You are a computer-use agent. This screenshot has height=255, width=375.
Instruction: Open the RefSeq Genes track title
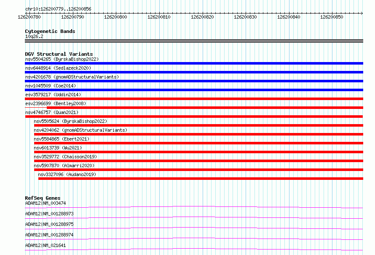pos(43,198)
